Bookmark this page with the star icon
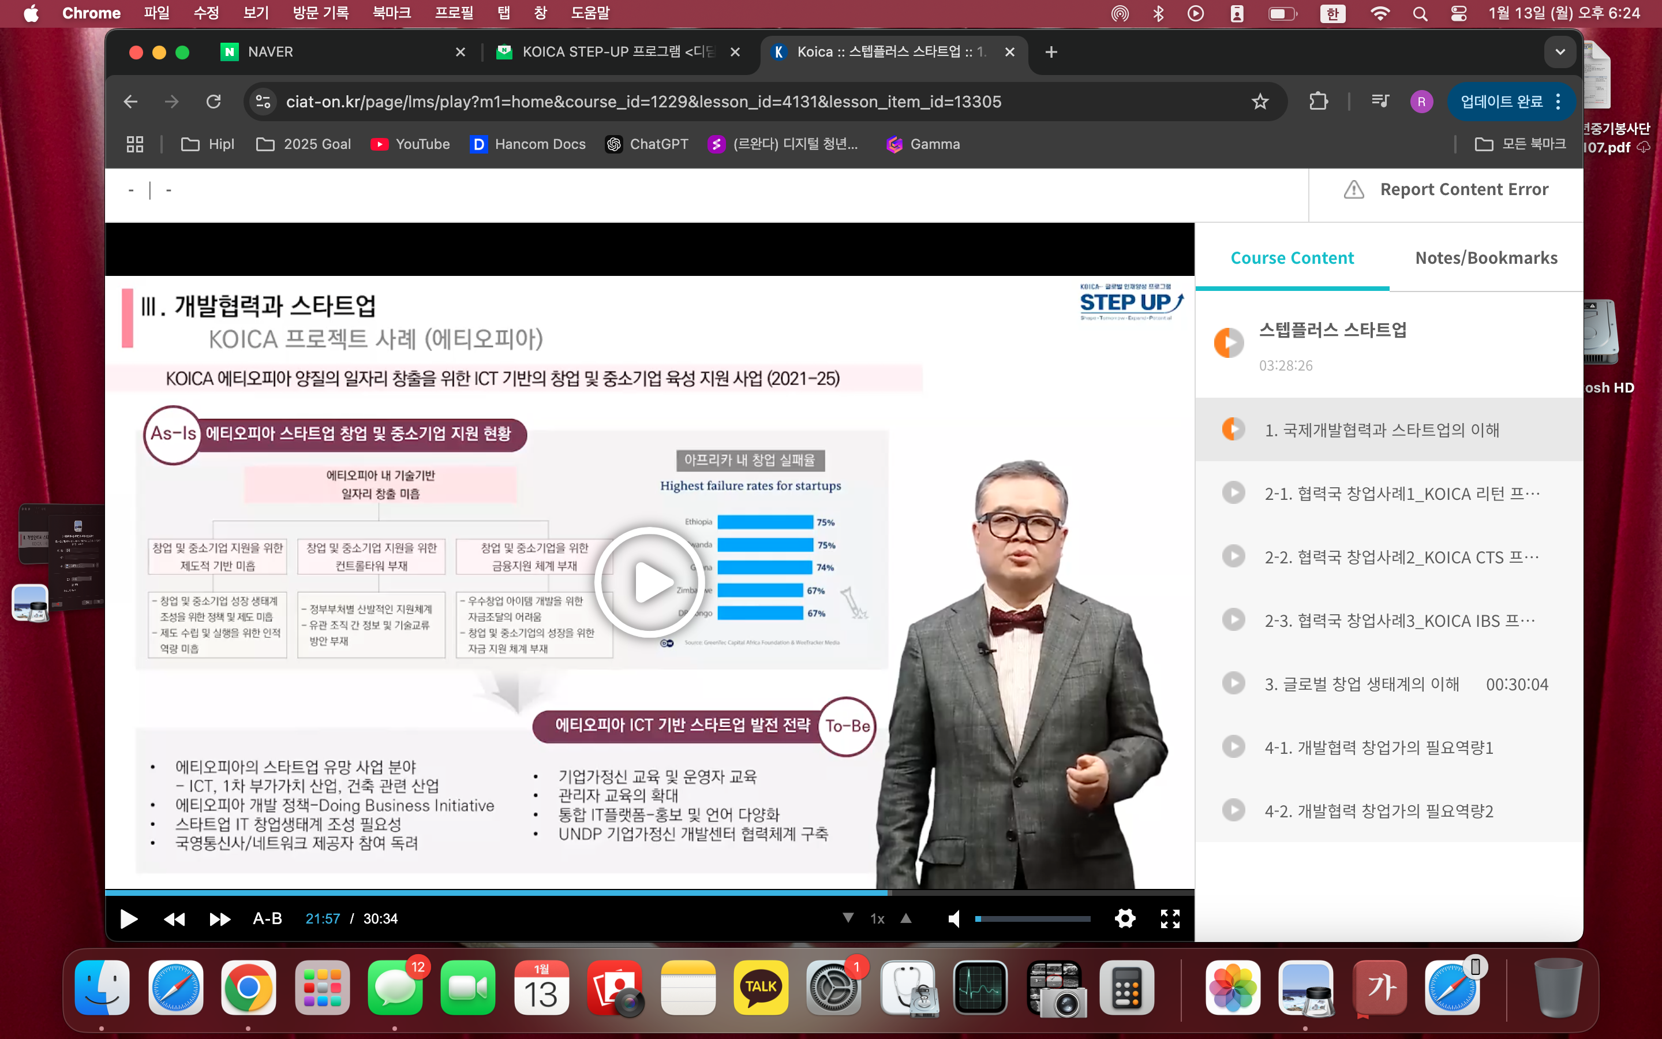1662x1039 pixels. pyautogui.click(x=1260, y=102)
